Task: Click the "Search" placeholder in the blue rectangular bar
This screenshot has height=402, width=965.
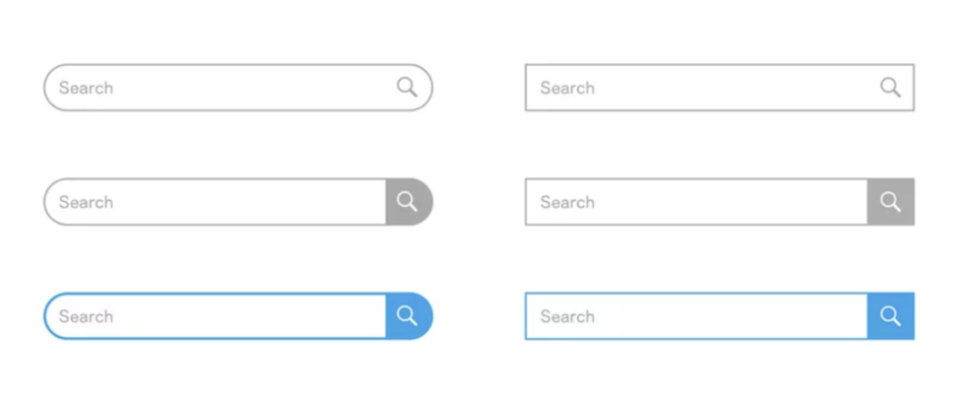Action: pyautogui.click(x=567, y=316)
